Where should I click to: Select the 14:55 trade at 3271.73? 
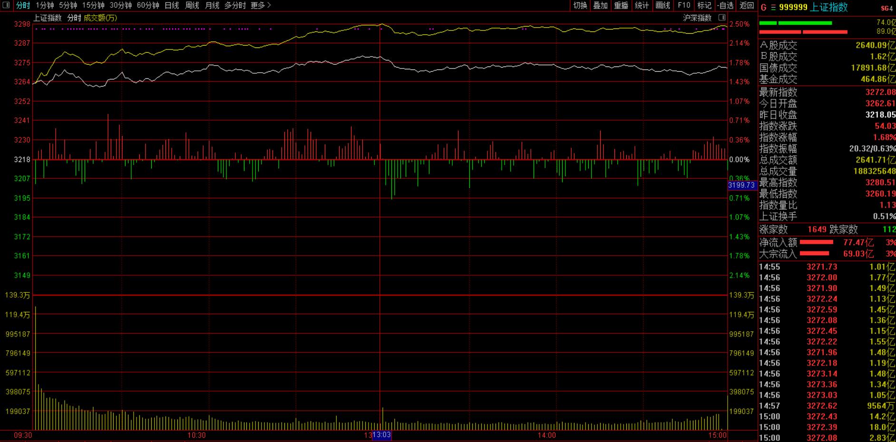(x=827, y=267)
